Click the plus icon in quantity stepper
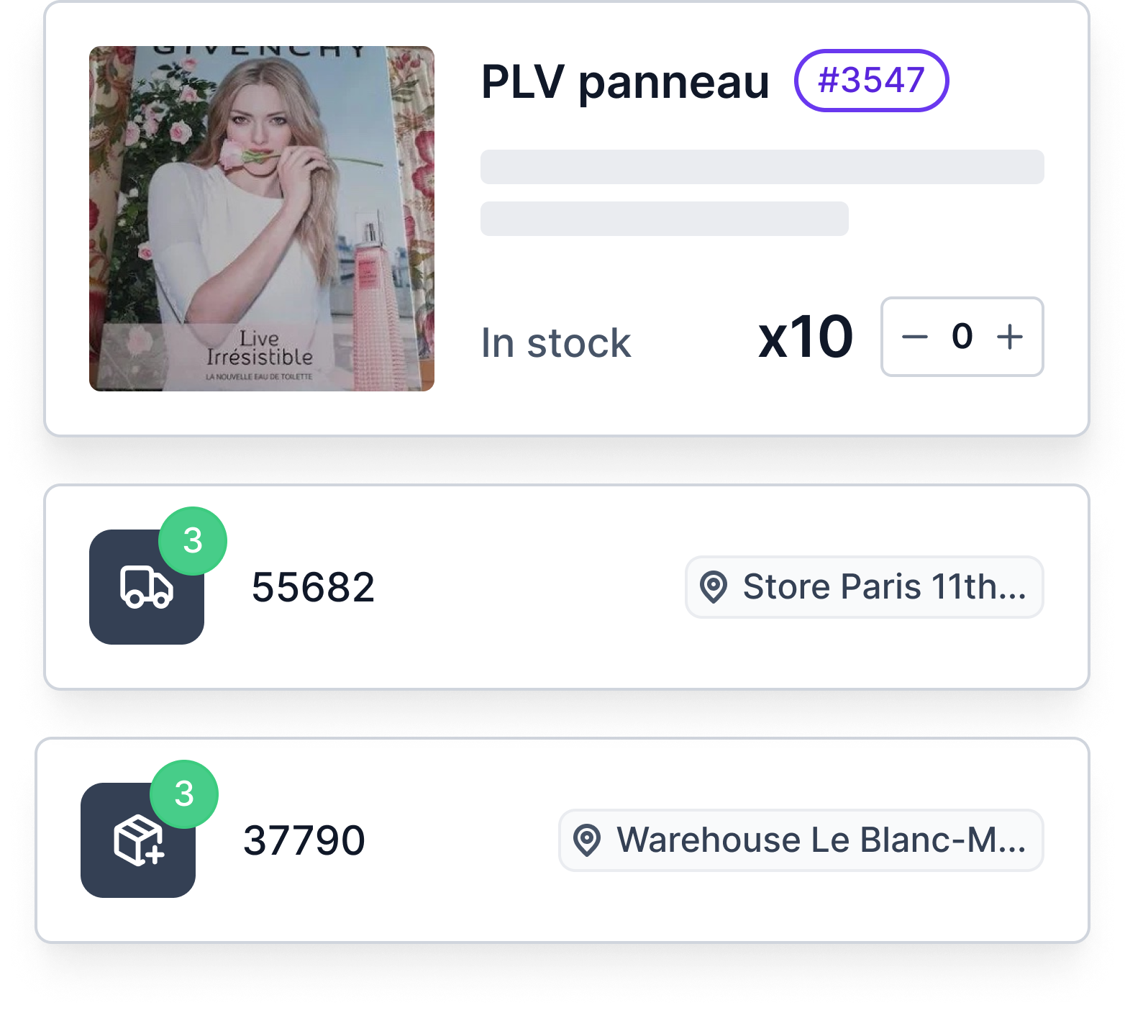The height and width of the screenshot is (1013, 1125). coord(1010,337)
